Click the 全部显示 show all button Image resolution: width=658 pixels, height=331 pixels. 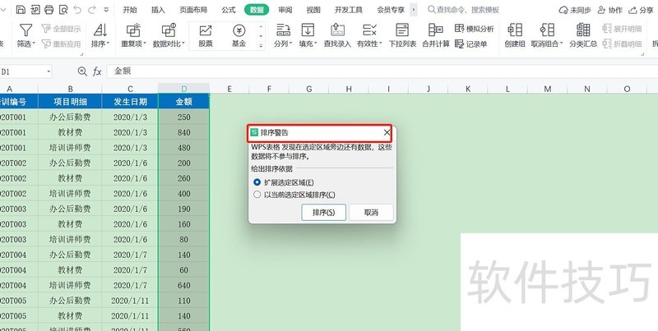(x=61, y=29)
